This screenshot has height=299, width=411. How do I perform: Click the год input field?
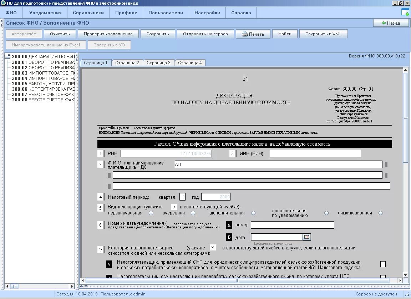coord(216,197)
